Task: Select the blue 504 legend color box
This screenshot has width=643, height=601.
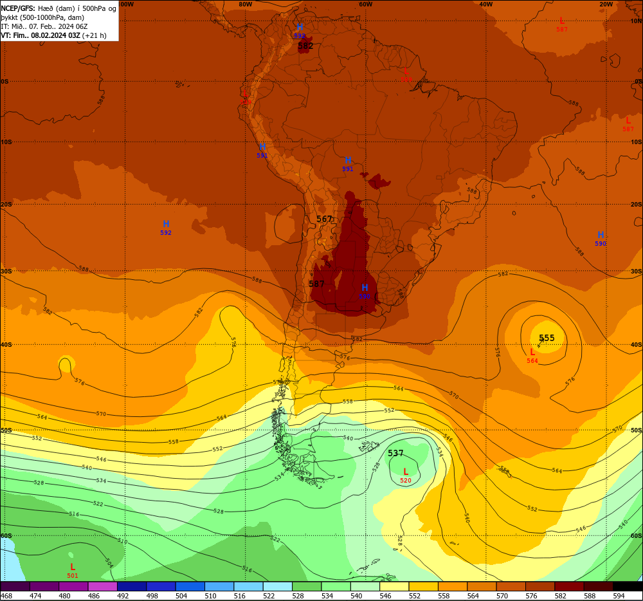Action: click(x=190, y=586)
